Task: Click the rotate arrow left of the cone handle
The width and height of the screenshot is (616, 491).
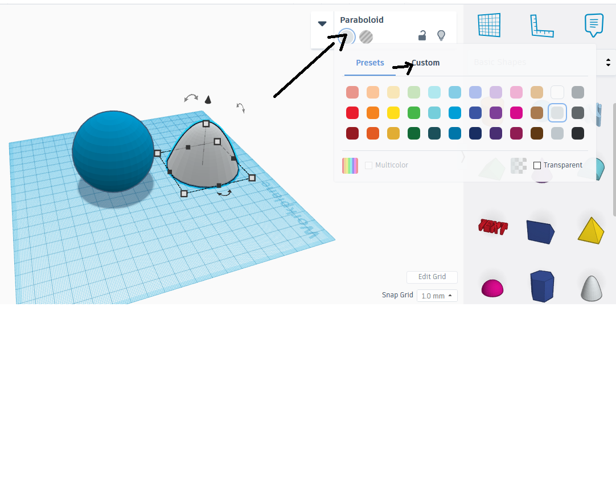Action: click(191, 98)
